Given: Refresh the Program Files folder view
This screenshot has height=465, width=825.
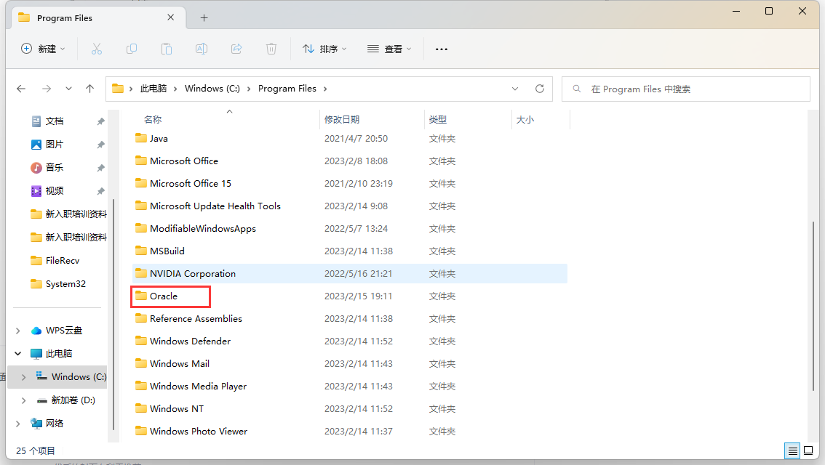Looking at the screenshot, I should point(539,89).
